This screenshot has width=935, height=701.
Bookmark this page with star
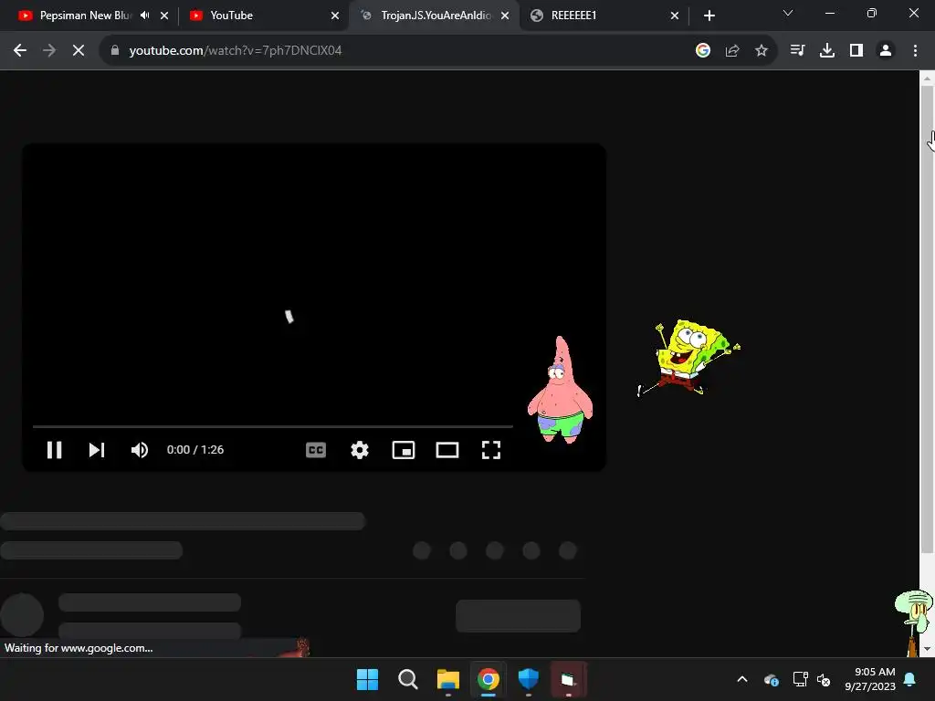[x=762, y=51]
